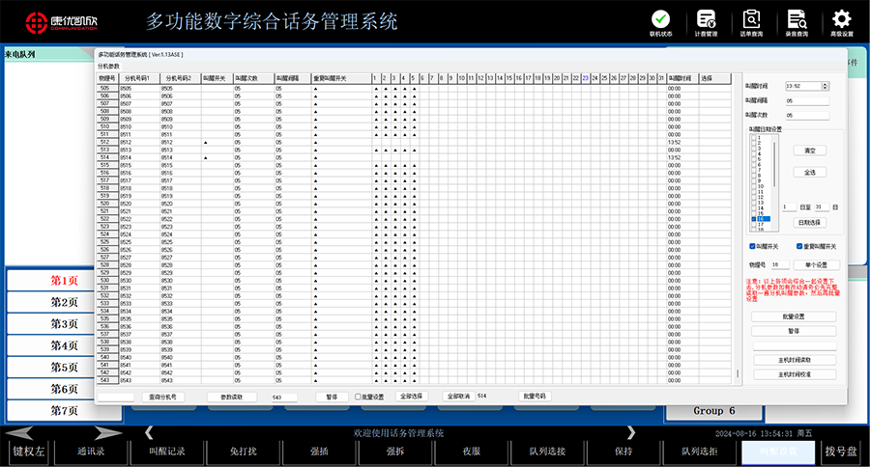Click the 叫醒次数 input field in the right panel
Image resolution: width=870 pixels, height=467 pixels.
click(x=807, y=115)
